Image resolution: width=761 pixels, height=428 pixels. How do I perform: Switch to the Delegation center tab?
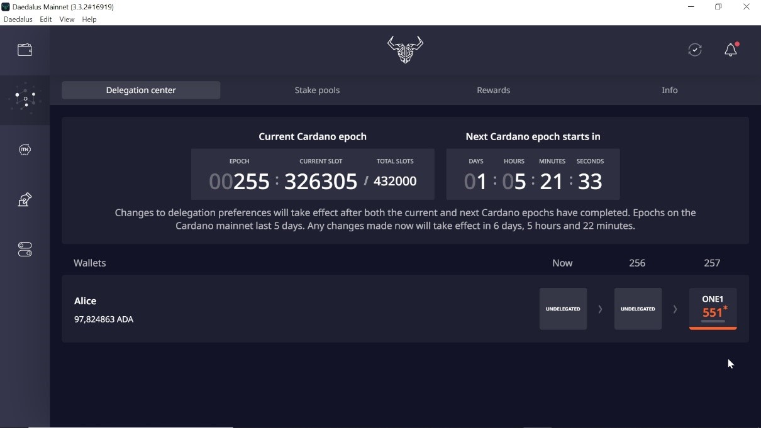pos(141,90)
